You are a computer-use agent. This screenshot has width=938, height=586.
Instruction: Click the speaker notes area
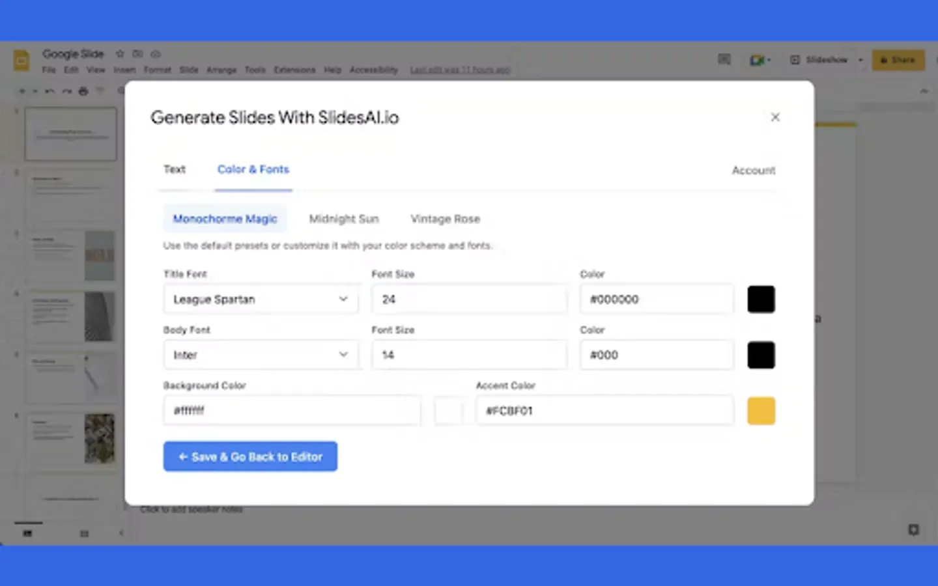[192, 509]
